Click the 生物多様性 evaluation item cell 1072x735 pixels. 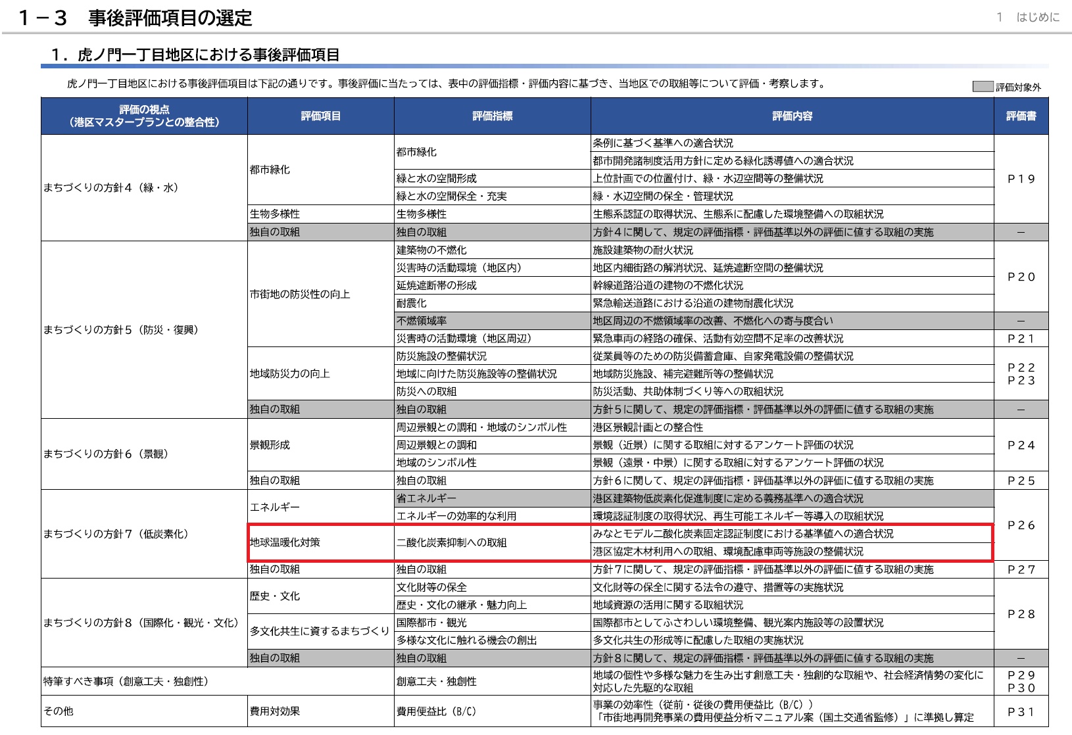(x=321, y=214)
